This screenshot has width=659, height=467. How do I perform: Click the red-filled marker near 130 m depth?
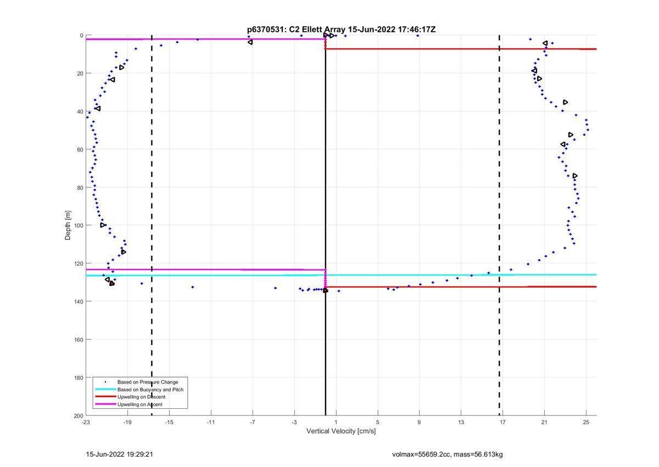112,283
